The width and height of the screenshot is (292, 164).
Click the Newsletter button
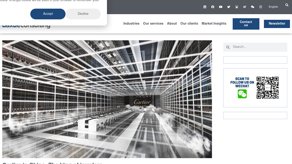point(277,24)
